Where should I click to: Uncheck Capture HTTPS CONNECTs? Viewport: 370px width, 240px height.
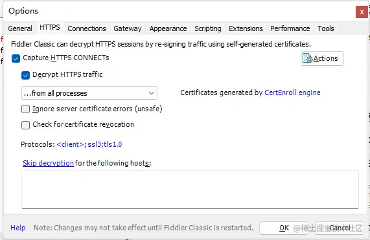[16, 58]
